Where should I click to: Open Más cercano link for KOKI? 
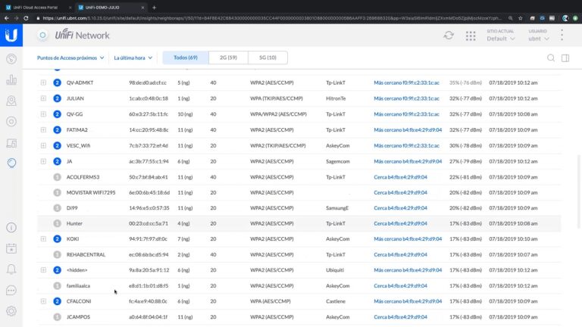tap(408, 238)
